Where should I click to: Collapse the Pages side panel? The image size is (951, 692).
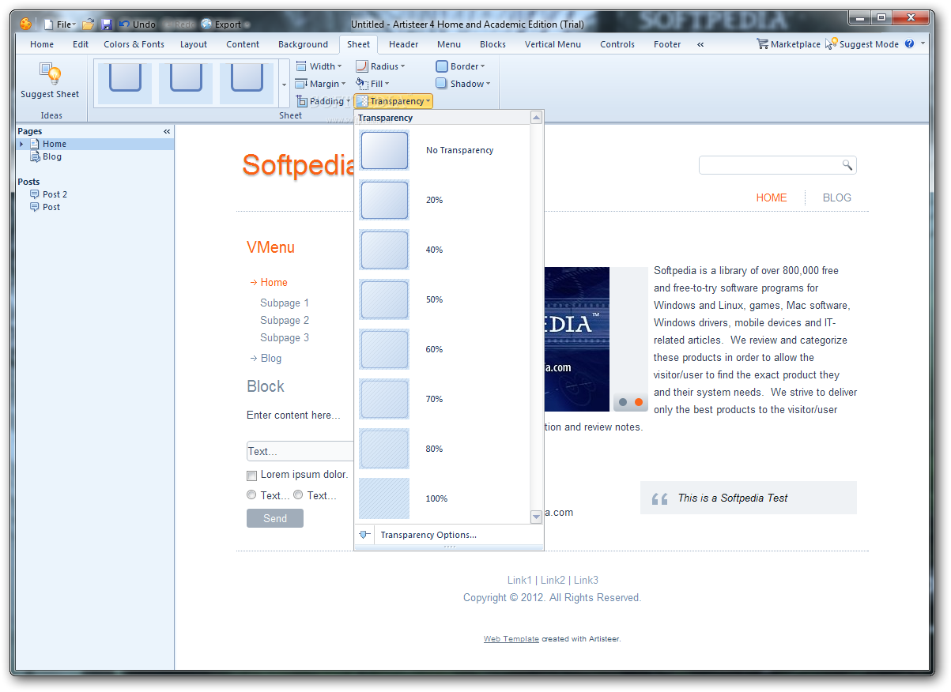[167, 131]
